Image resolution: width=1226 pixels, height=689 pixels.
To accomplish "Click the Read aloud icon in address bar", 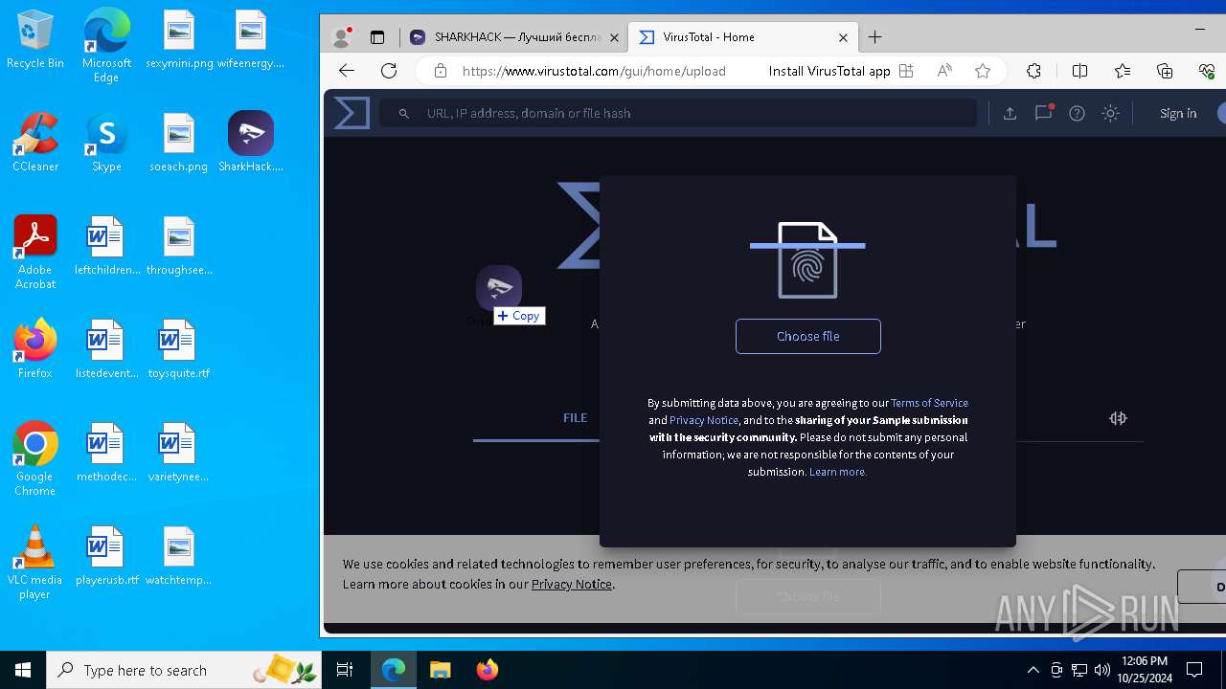I will click(944, 71).
